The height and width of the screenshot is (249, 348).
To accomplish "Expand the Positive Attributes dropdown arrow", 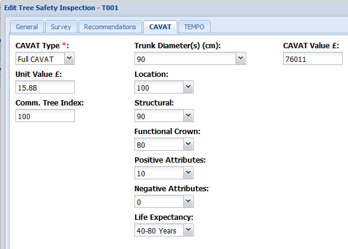I will pyautogui.click(x=189, y=173).
